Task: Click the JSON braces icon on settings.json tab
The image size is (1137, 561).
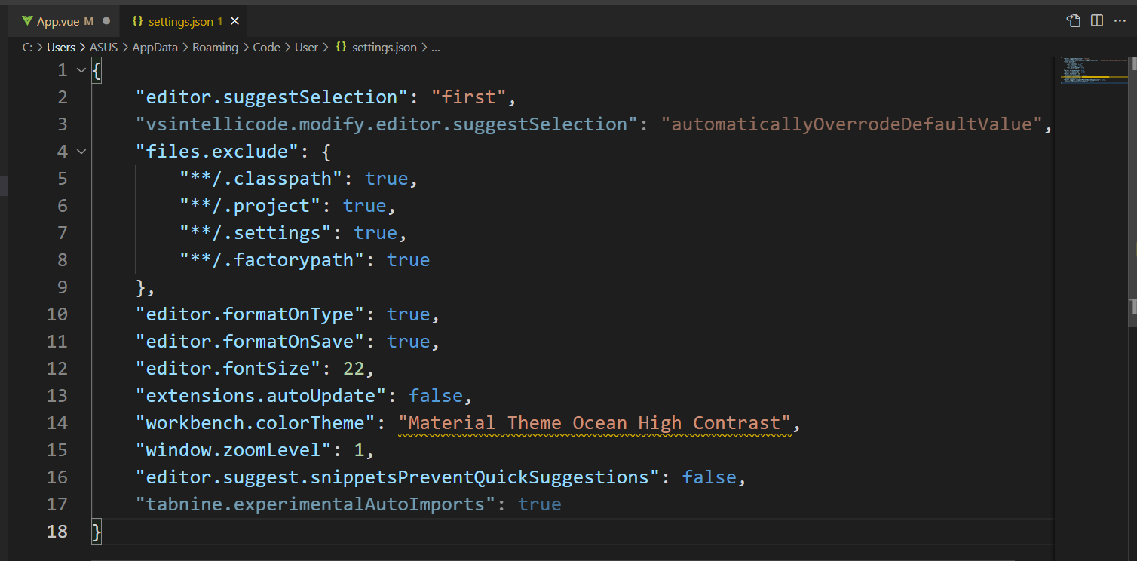Action: [x=138, y=21]
